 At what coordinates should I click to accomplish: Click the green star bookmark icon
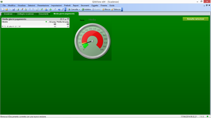(51, 9)
